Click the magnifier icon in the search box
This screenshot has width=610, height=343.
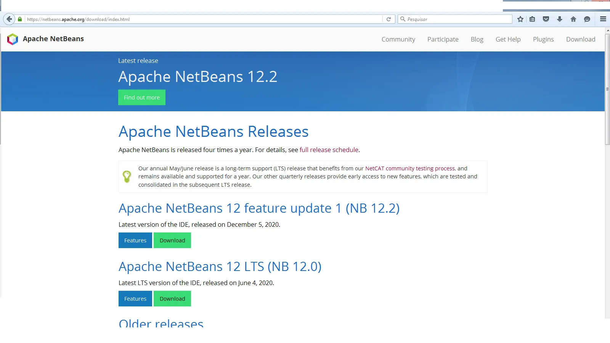tap(403, 19)
